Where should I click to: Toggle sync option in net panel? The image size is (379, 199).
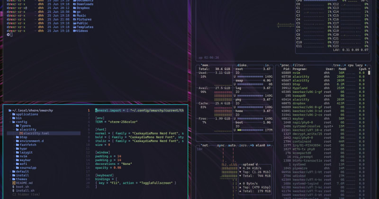[221, 145]
